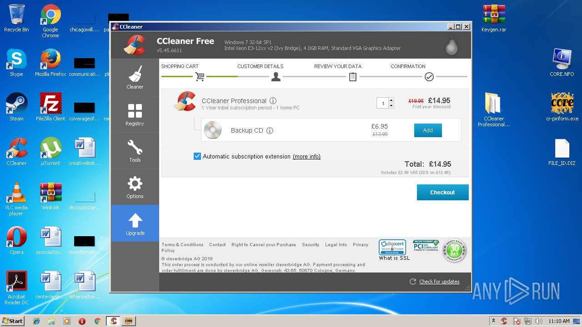Click the CCleaner Professional product logo

tap(185, 101)
